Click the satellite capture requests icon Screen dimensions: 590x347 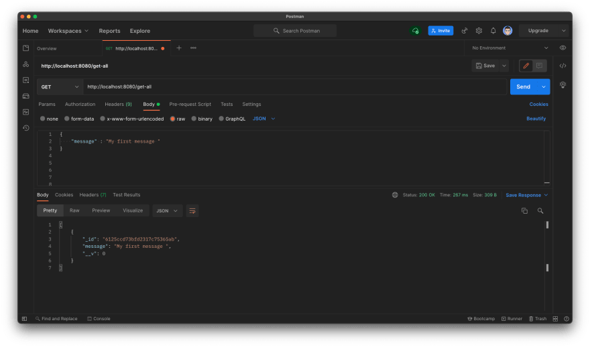465,31
